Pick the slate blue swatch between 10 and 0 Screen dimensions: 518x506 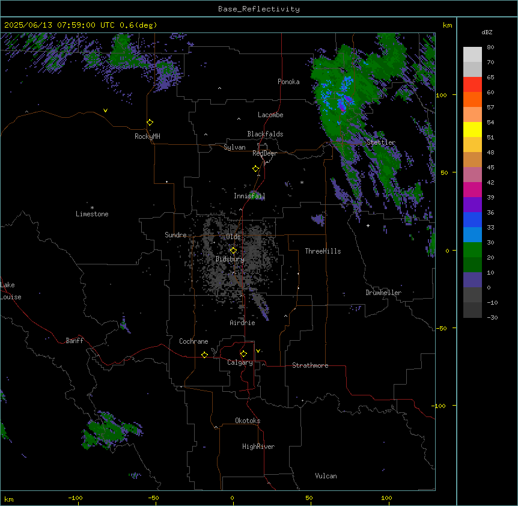pos(472,280)
